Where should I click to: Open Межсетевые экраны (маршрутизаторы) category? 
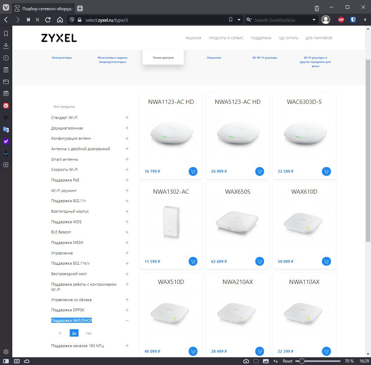[113, 60]
